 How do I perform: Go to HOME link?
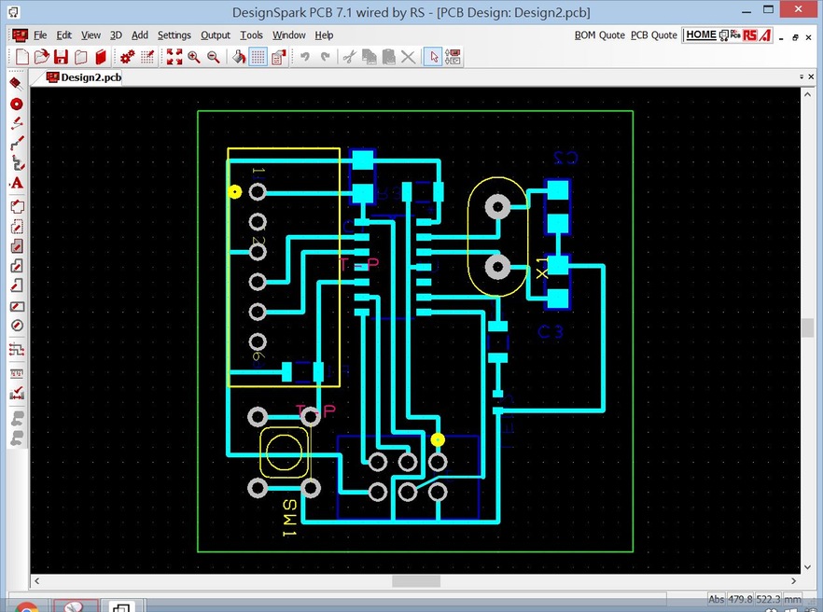pos(701,35)
